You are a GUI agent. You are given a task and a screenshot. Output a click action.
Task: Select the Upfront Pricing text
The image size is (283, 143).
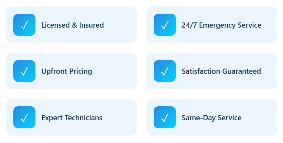[x=66, y=71]
